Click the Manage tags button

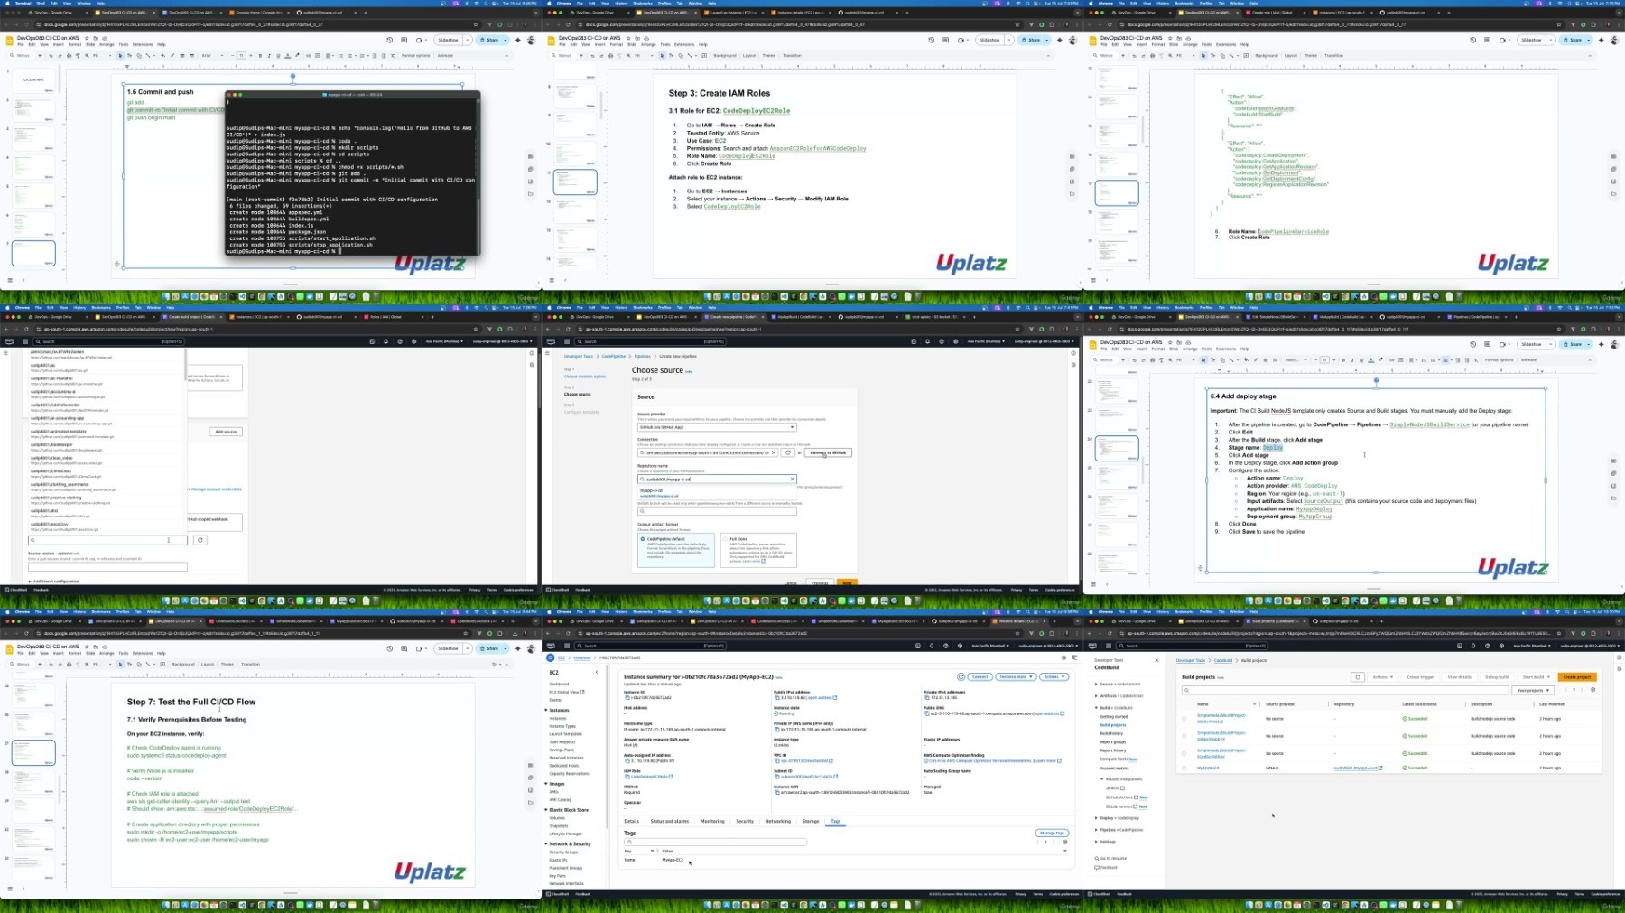point(1051,833)
